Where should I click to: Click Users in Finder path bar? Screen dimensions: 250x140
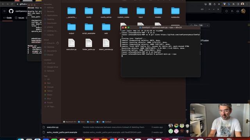[x=81, y=122]
